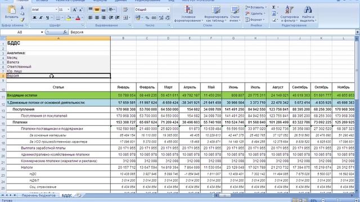Open Форматировать как таблицу icon
The height and width of the screenshot is (202, 360).
(216, 10)
